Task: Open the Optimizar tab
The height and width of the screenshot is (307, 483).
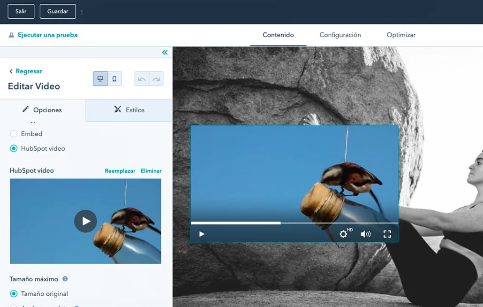Action: click(401, 35)
